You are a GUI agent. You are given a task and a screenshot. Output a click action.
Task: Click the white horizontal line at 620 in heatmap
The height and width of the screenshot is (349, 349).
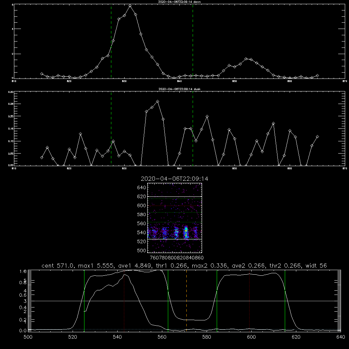[175, 196]
